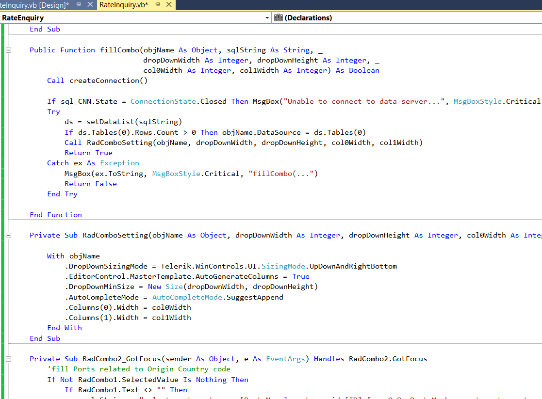Click the If RadCombo1.Text <> "" line
Viewport: 542px width, 399px height.
coord(126,390)
